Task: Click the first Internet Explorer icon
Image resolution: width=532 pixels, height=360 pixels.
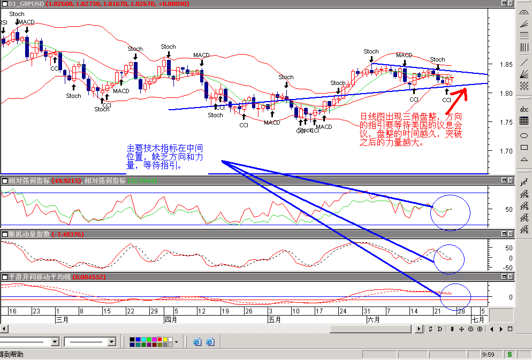Action: click(197, 341)
